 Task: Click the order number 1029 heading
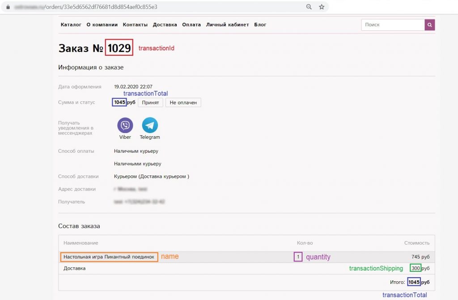(x=119, y=48)
